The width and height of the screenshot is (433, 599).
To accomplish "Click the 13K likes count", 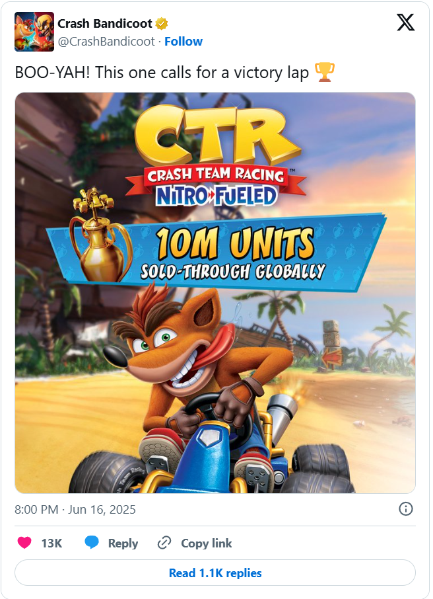I will click(x=51, y=543).
